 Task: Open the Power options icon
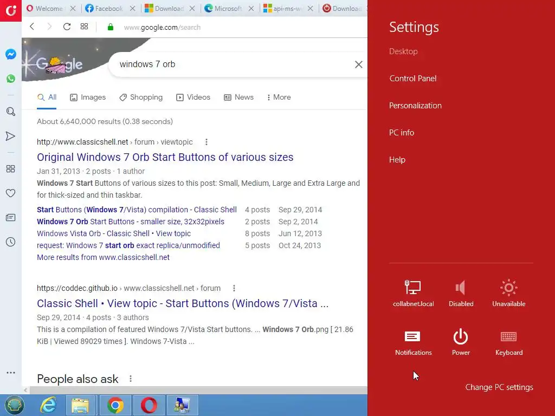461,342
